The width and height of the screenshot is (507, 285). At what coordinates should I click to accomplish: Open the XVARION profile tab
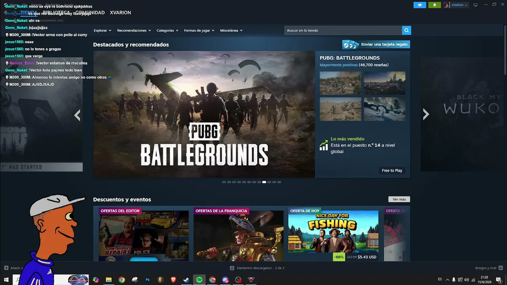[x=120, y=13]
